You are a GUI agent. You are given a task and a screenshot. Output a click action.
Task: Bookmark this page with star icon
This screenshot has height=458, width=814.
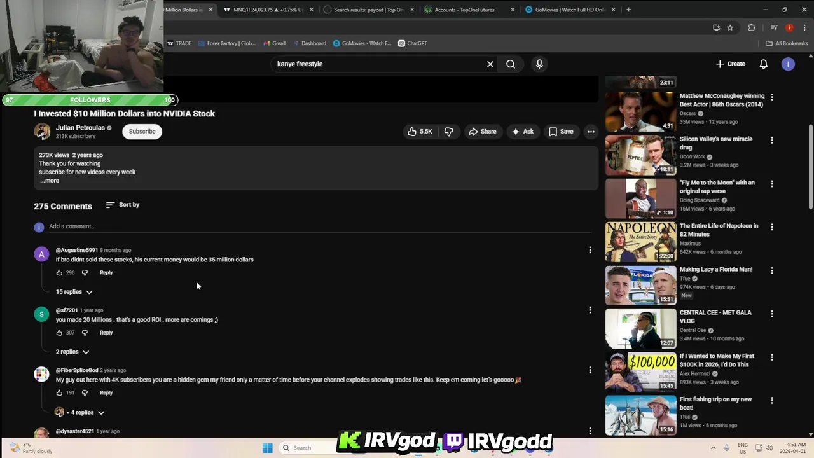pyautogui.click(x=730, y=27)
